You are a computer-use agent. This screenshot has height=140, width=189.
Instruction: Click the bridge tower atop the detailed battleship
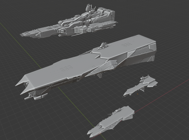[x=90, y=8]
